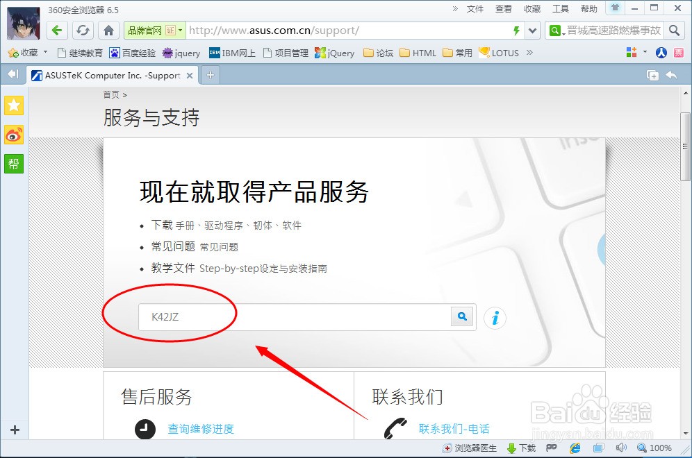Click the 首页 breadcrumb link

pos(111,95)
